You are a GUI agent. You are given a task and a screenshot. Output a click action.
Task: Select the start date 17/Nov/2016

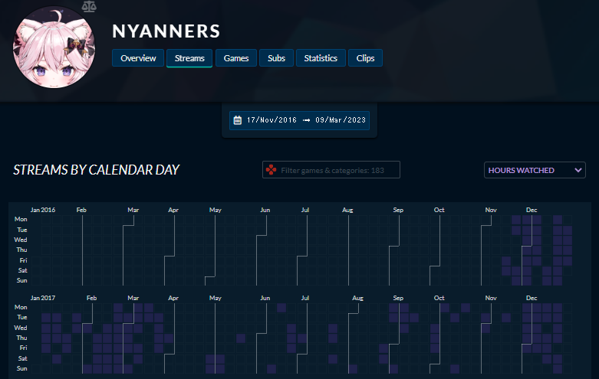pos(272,120)
